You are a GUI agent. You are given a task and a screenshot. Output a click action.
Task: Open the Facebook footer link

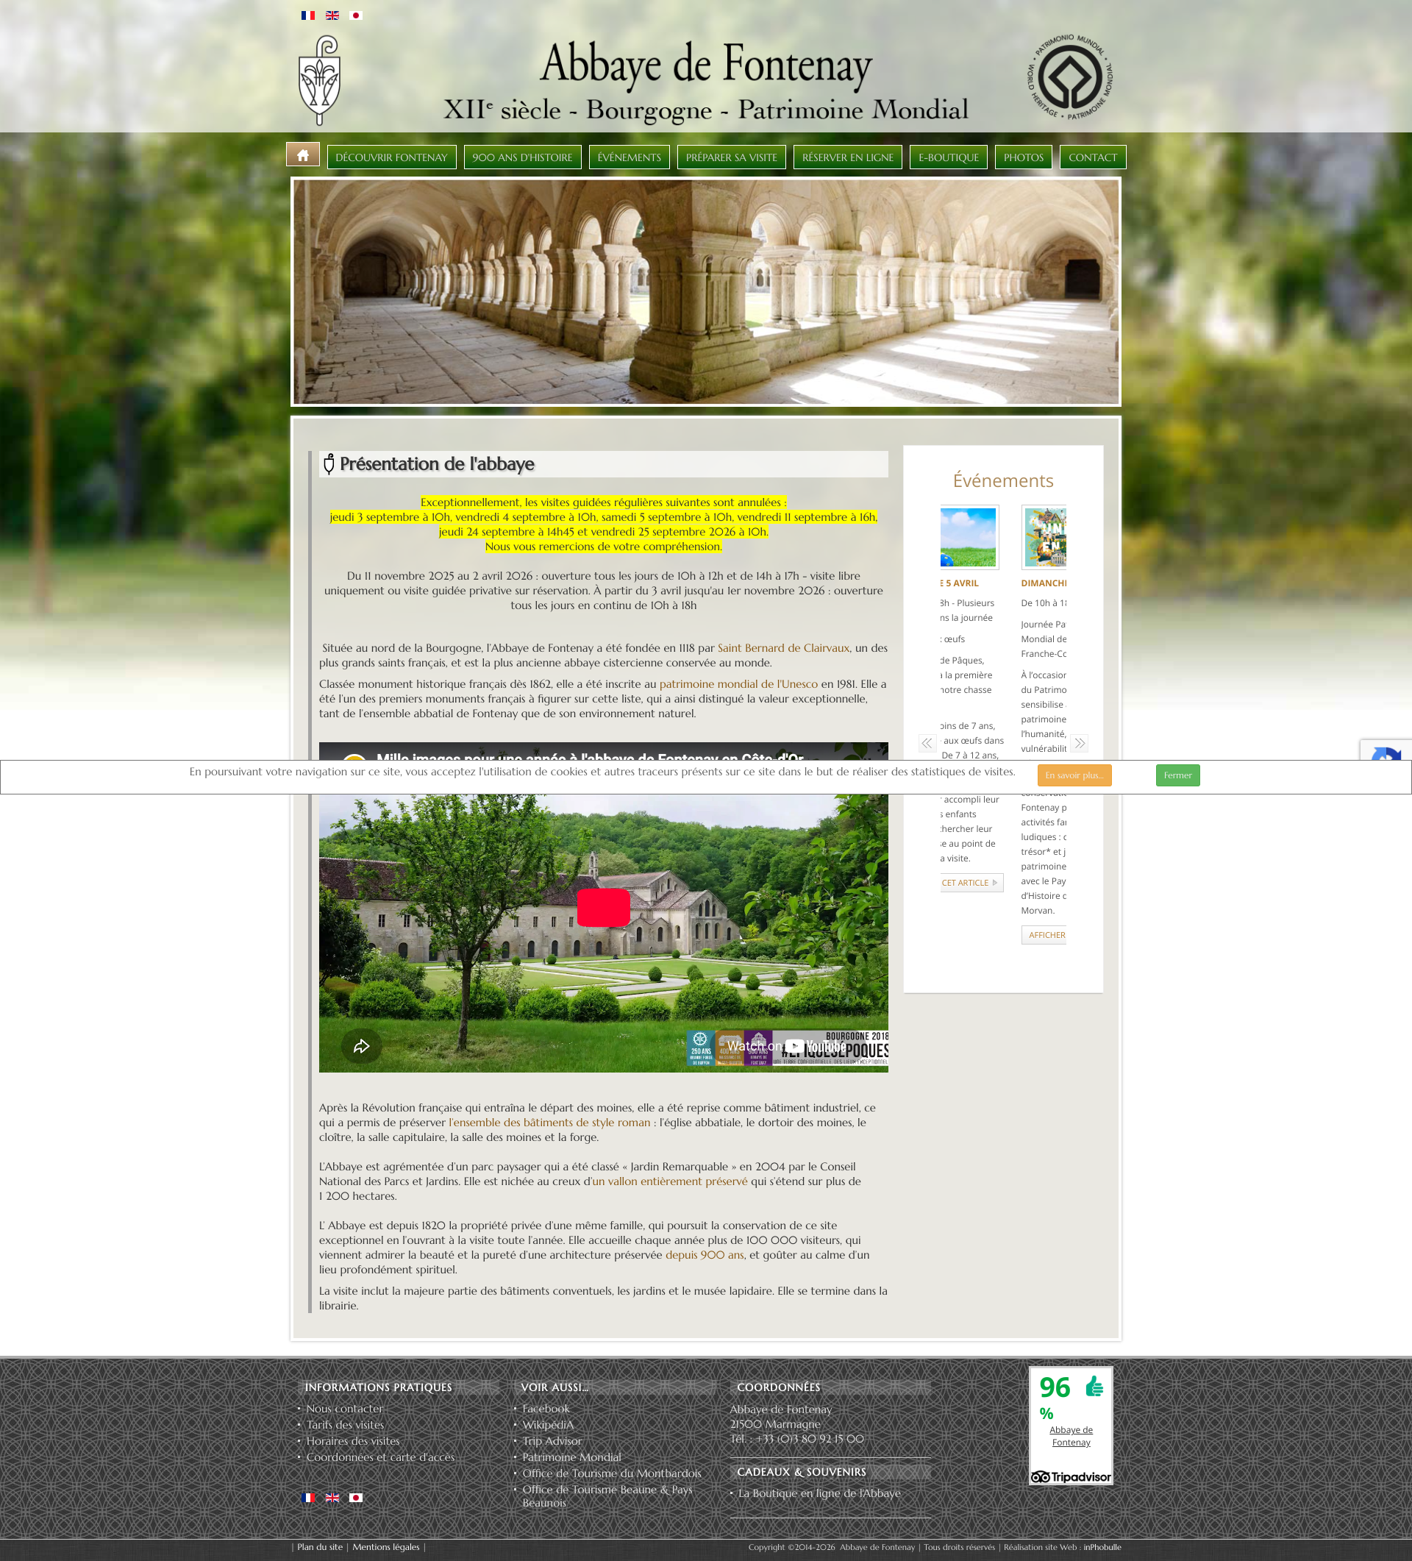pyautogui.click(x=546, y=1409)
